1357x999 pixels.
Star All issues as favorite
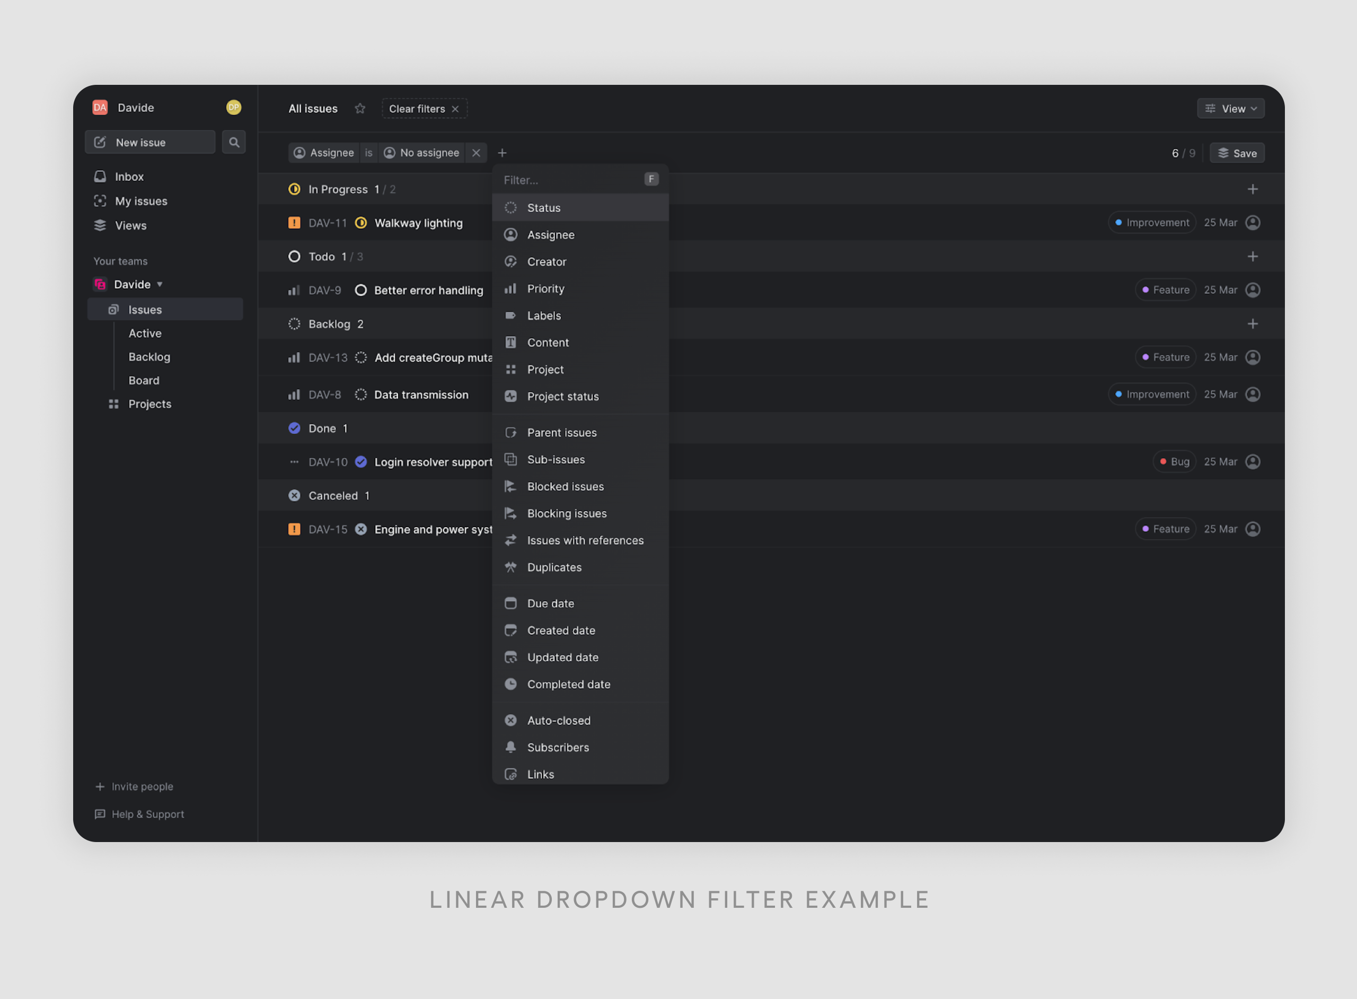point(360,109)
